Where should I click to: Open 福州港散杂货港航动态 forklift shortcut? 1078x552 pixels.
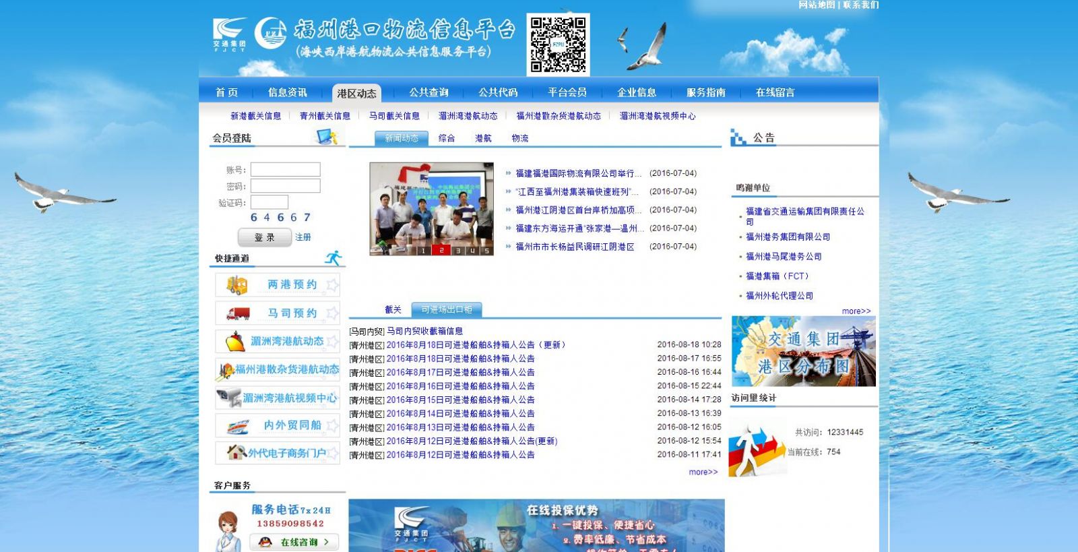[278, 370]
